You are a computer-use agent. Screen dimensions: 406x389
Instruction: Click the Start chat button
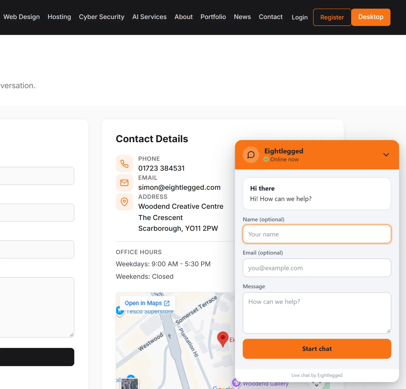(x=317, y=349)
